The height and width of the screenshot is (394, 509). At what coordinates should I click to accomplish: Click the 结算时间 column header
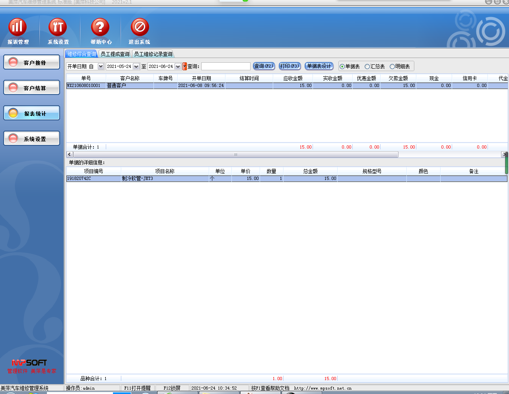tap(249, 78)
